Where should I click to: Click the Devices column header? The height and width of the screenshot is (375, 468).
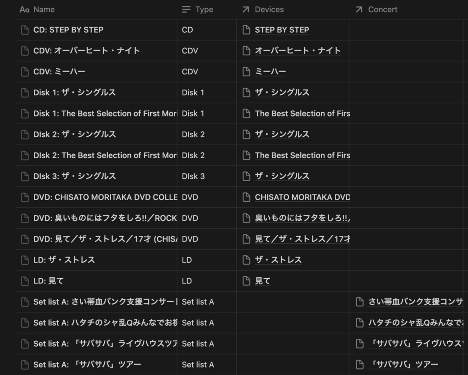pyautogui.click(x=293, y=9)
